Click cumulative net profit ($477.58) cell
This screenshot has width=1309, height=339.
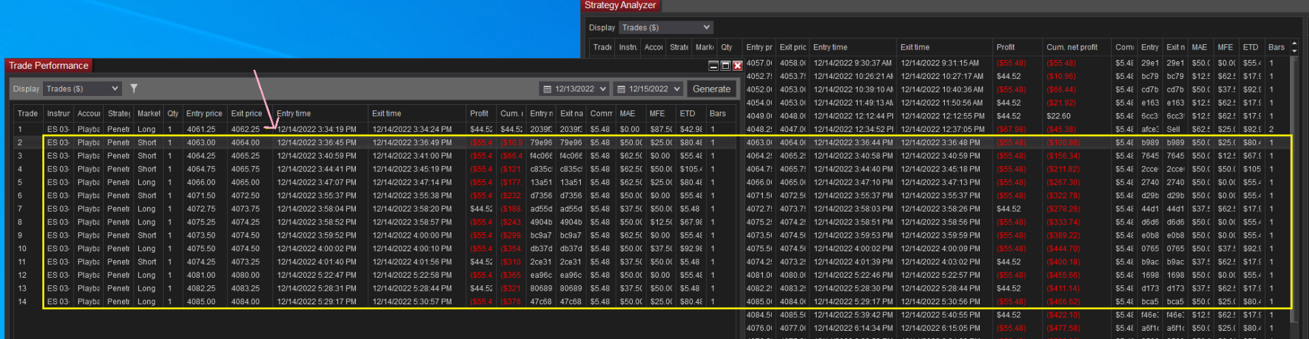[1064, 328]
